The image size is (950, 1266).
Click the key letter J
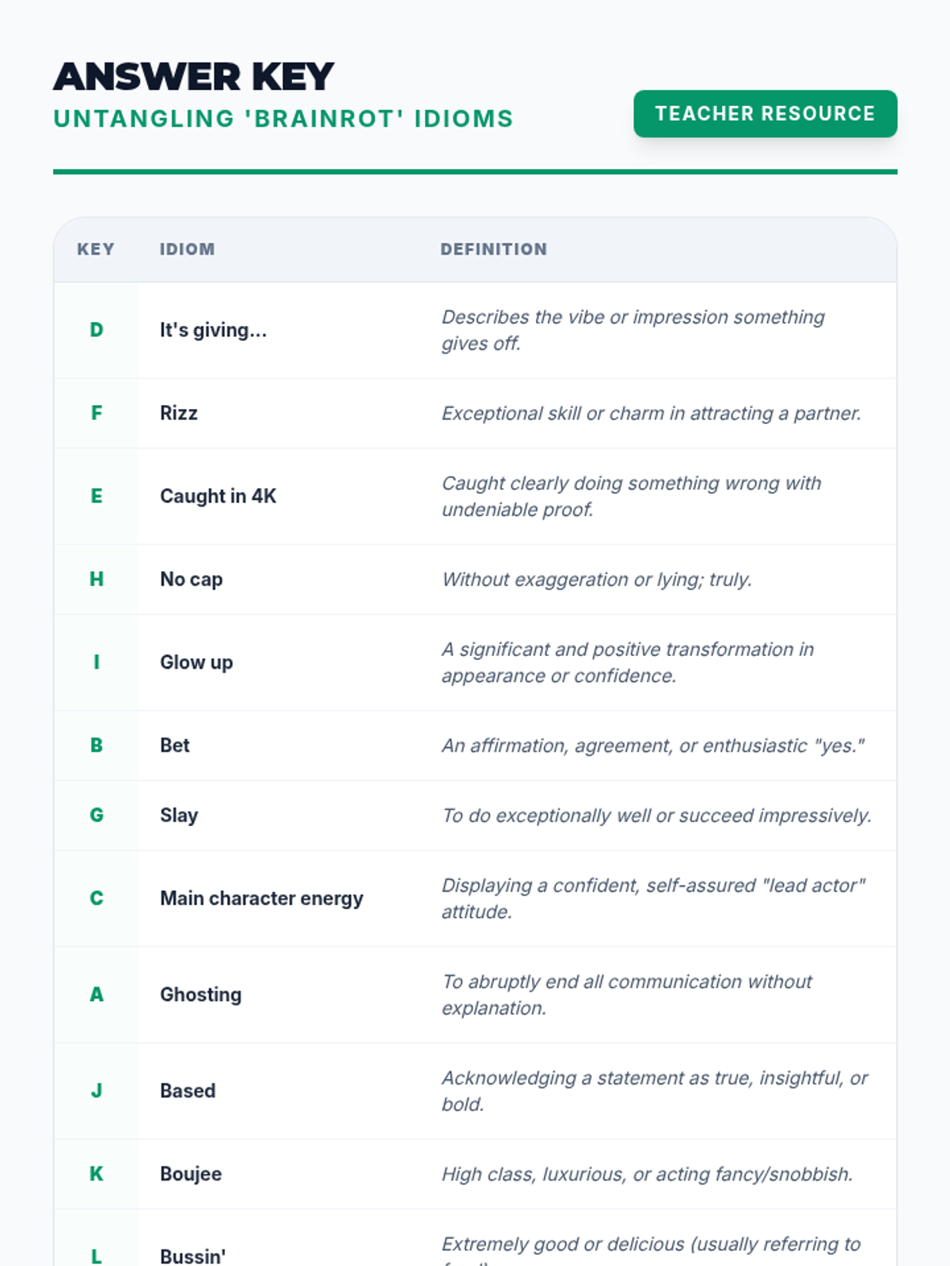pos(96,1090)
